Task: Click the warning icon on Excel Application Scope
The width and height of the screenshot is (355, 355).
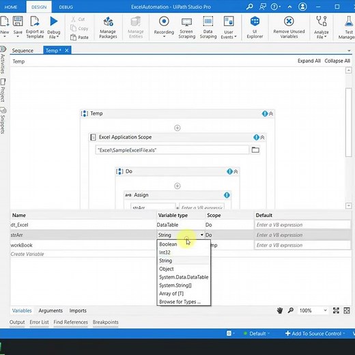Action: click(x=256, y=137)
